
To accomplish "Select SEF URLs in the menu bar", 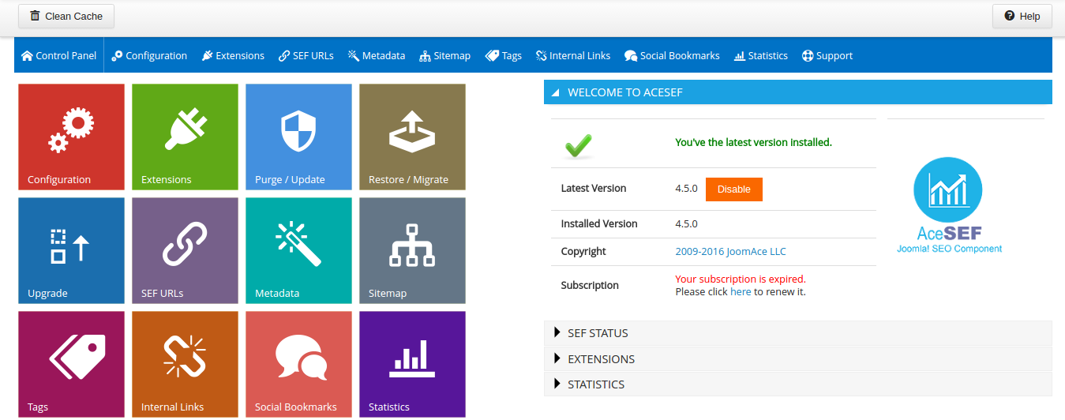I will [306, 56].
